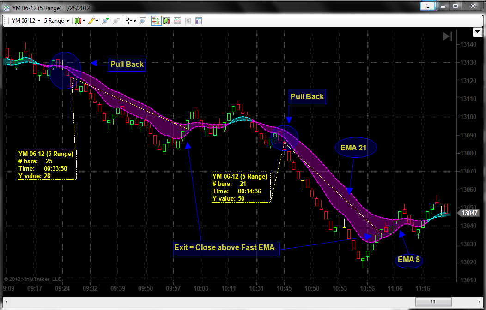Select the Exit = Close above Fast EMA label
486x310 pixels.
(x=226, y=249)
